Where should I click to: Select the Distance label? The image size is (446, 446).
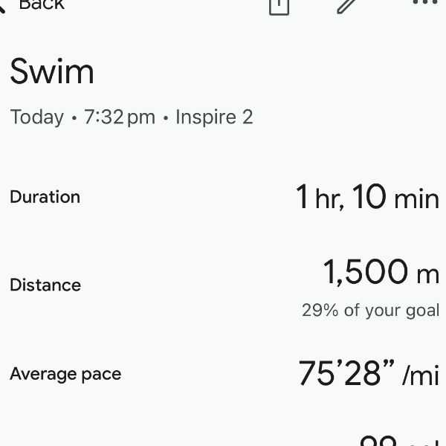(x=45, y=285)
